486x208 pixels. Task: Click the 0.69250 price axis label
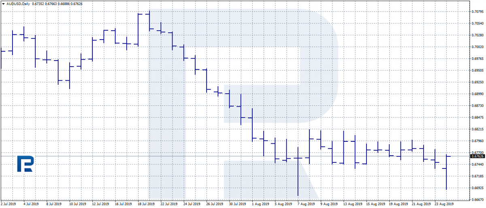tap(477, 82)
